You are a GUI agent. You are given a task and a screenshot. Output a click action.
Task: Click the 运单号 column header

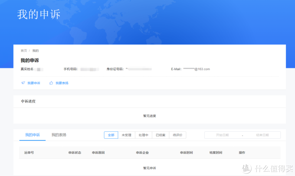click(x=29, y=153)
